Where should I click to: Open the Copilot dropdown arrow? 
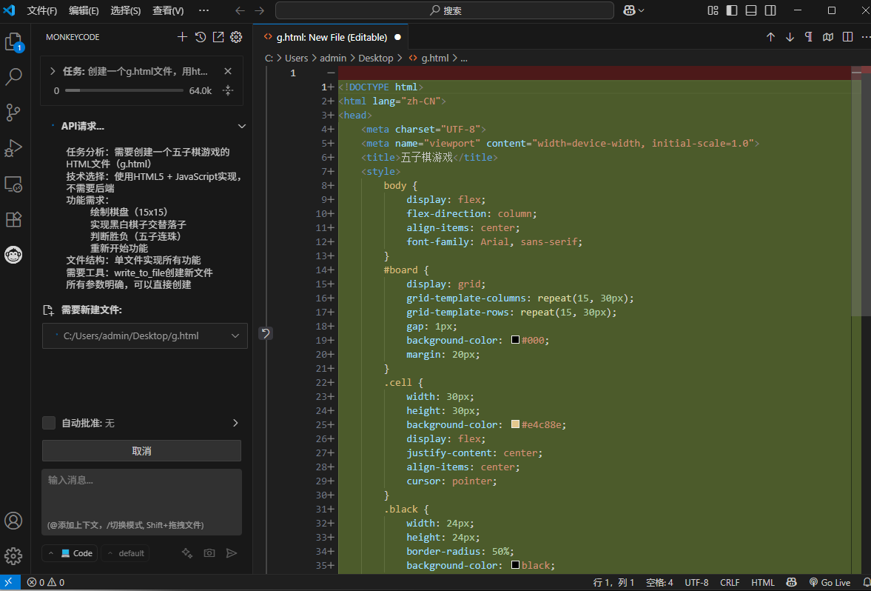tap(642, 10)
